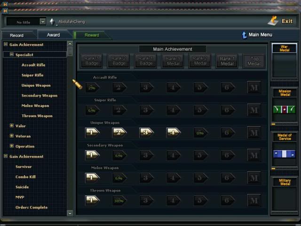Open the Medal of Service ribbon

285,154
